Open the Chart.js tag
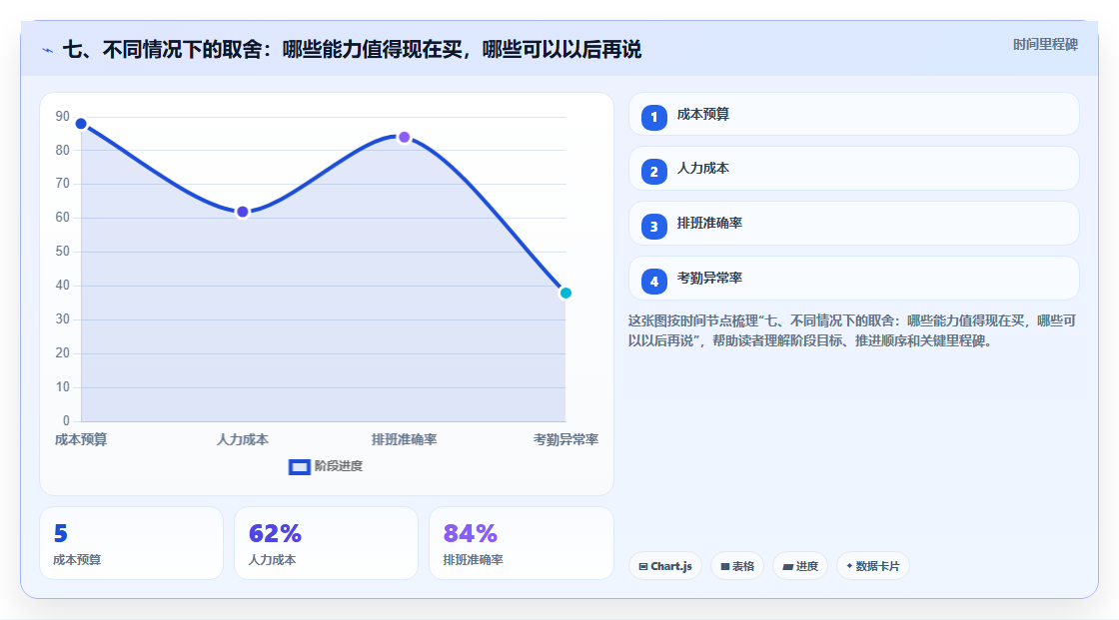 665,566
